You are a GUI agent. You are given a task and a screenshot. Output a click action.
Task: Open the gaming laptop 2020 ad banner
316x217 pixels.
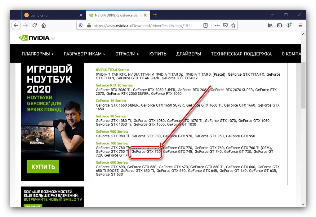point(52,122)
